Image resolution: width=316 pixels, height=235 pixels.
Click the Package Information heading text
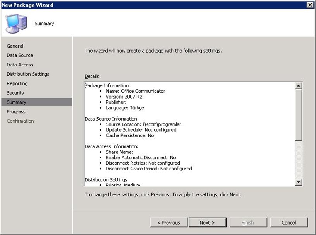107,85
